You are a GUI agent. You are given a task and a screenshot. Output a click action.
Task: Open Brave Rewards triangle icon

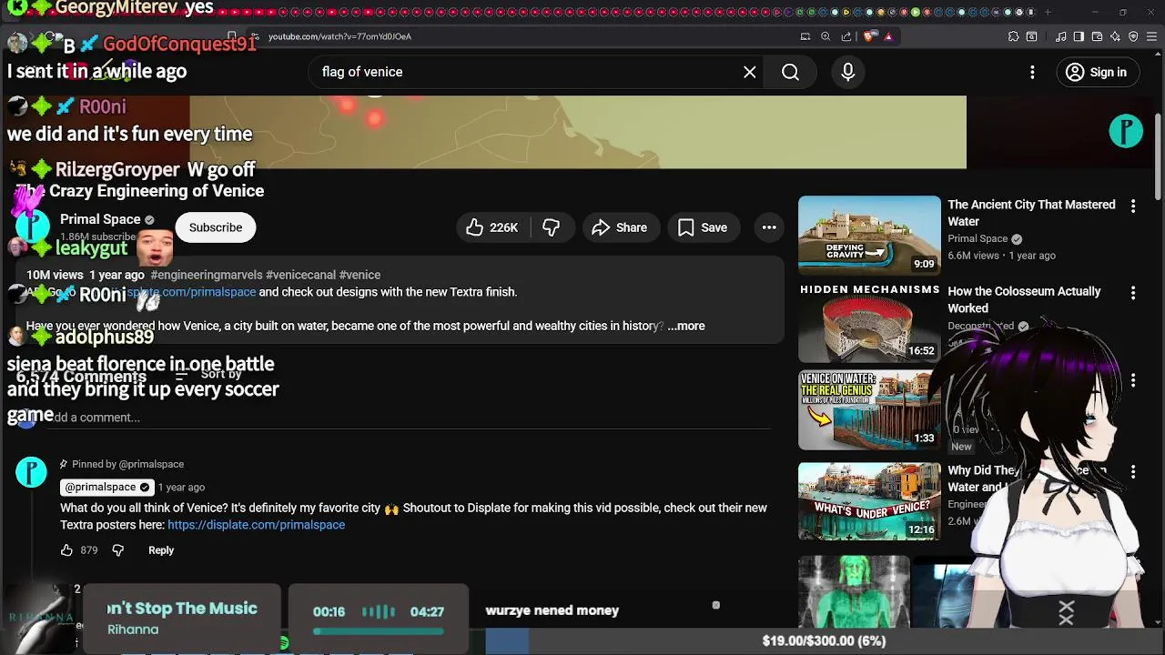888,36
